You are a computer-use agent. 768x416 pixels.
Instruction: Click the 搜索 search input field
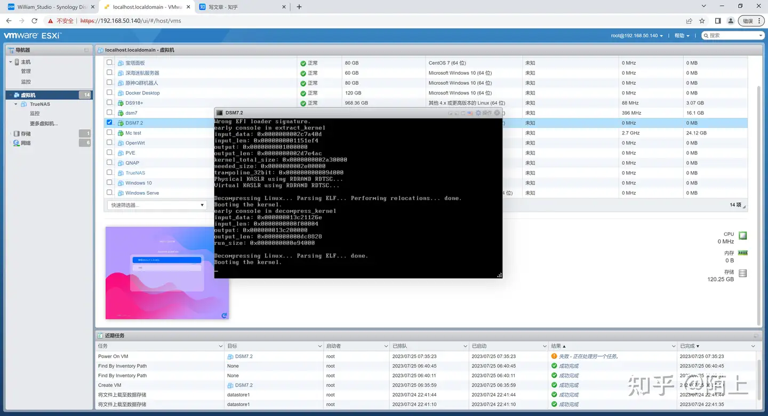[733, 36]
